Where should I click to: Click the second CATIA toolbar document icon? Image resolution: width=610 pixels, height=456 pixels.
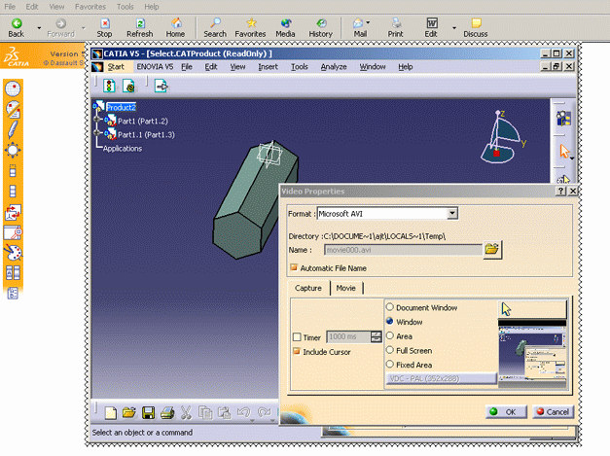coord(128,86)
